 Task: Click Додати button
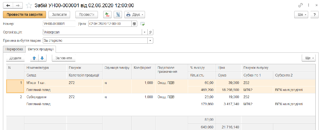tap(15, 58)
